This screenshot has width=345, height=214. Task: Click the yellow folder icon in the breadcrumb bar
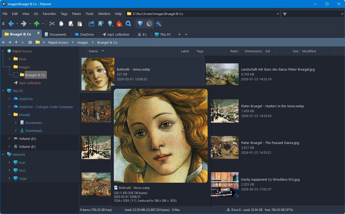click(x=37, y=42)
